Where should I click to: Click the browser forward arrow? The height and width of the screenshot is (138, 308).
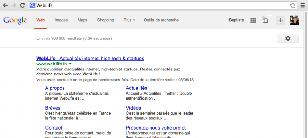click(x=14, y=5)
